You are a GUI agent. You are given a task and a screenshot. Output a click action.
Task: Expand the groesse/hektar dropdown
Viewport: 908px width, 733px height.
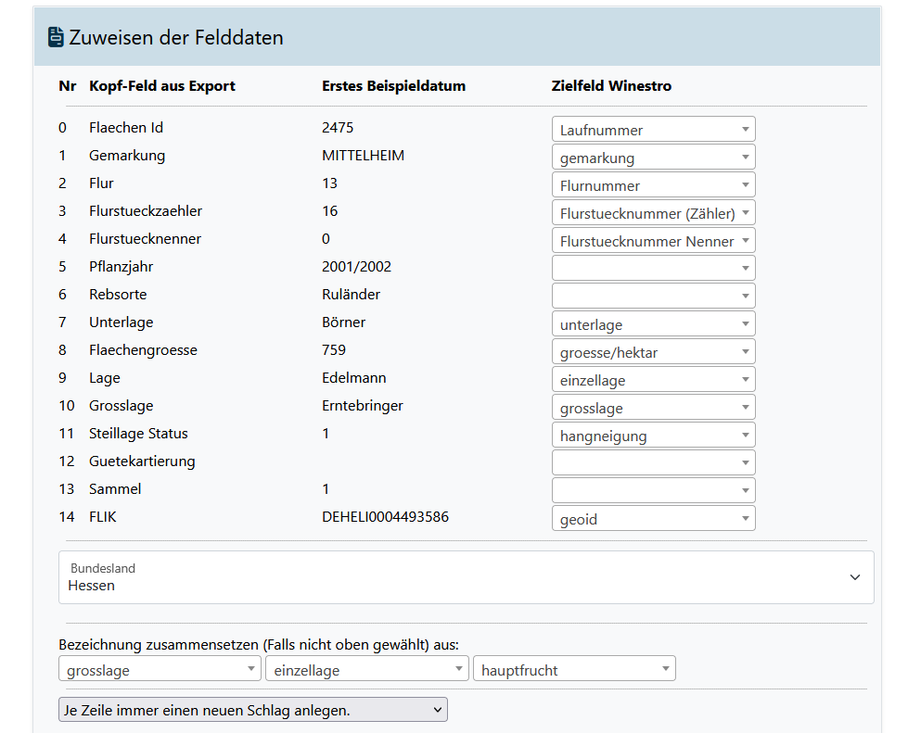653,352
